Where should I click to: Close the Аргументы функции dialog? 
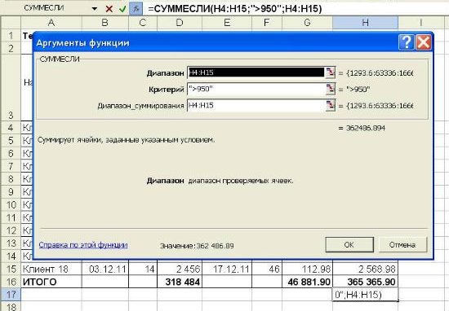coord(424,42)
